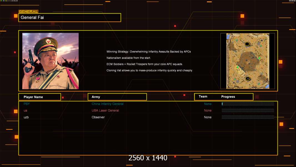
Task: Click the GENERAL label tag
Action: [x=28, y=11]
